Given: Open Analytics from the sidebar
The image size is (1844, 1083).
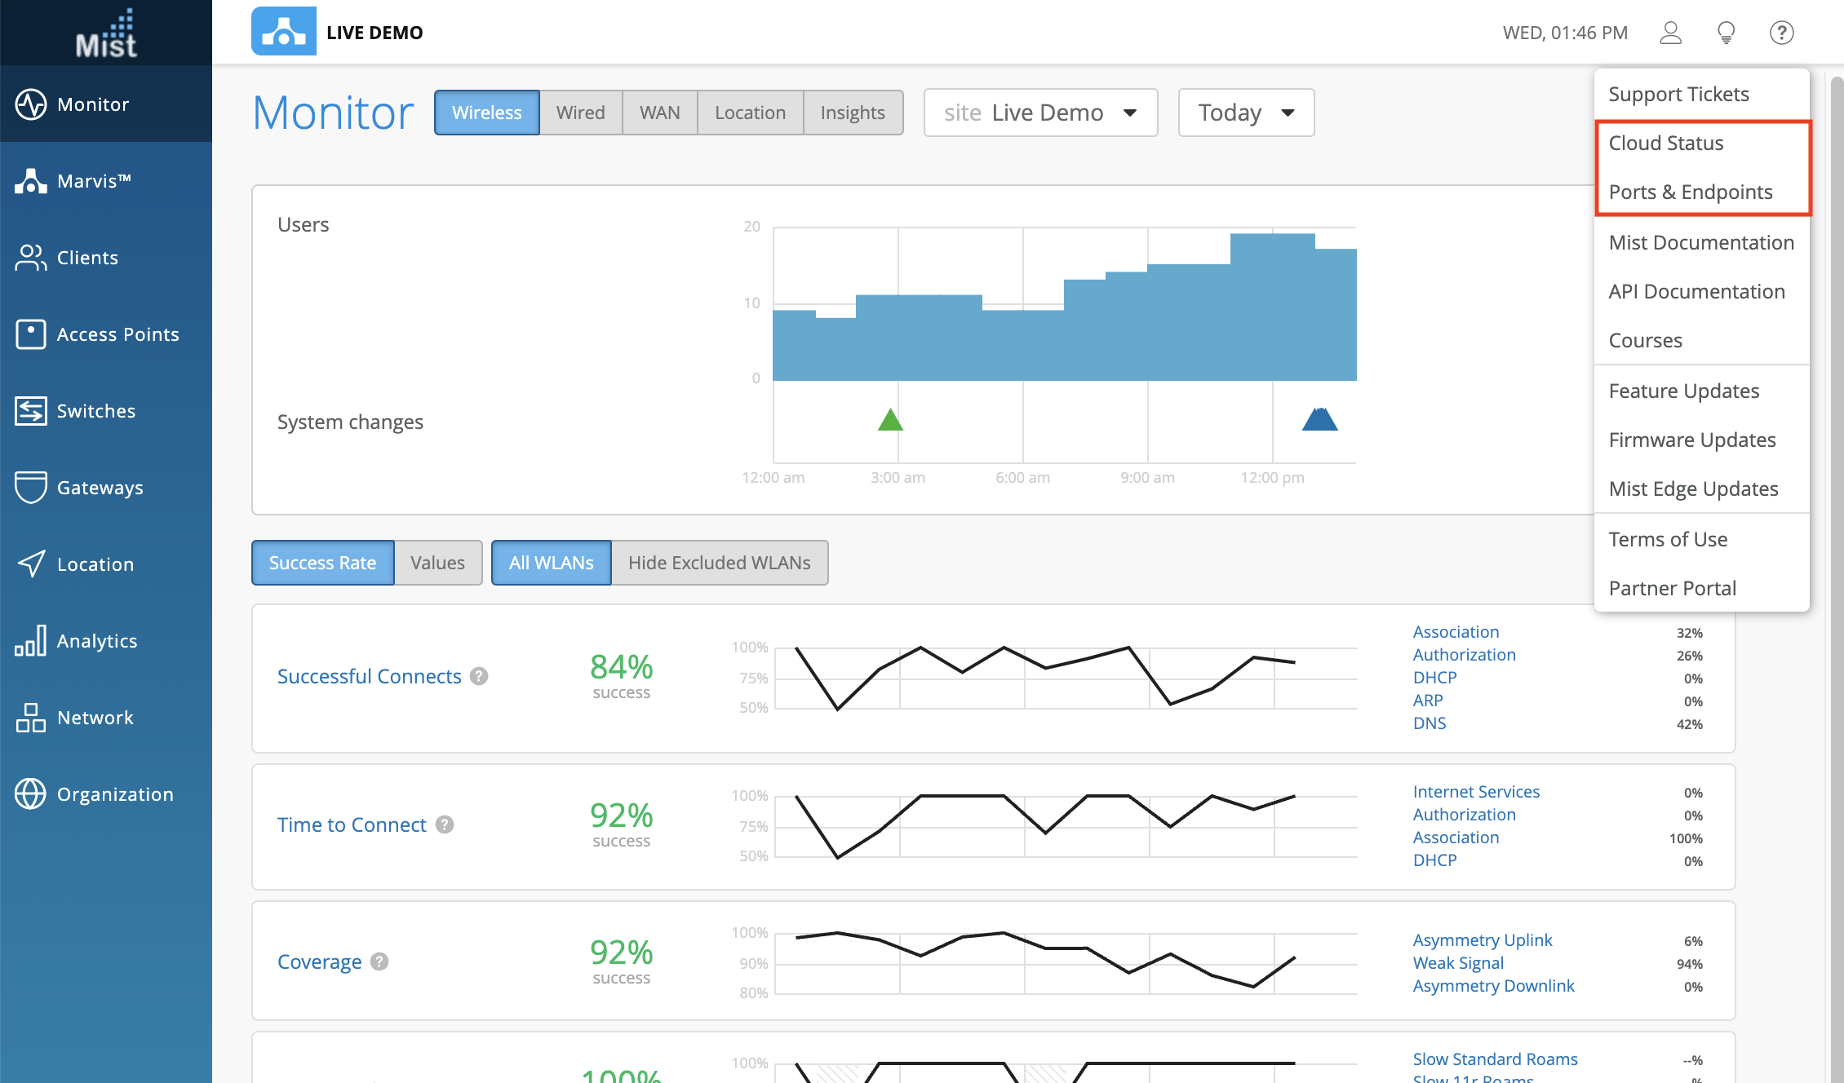Looking at the screenshot, I should point(96,641).
